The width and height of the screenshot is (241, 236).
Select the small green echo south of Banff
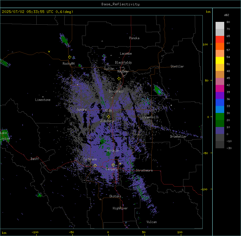click(x=39, y=195)
